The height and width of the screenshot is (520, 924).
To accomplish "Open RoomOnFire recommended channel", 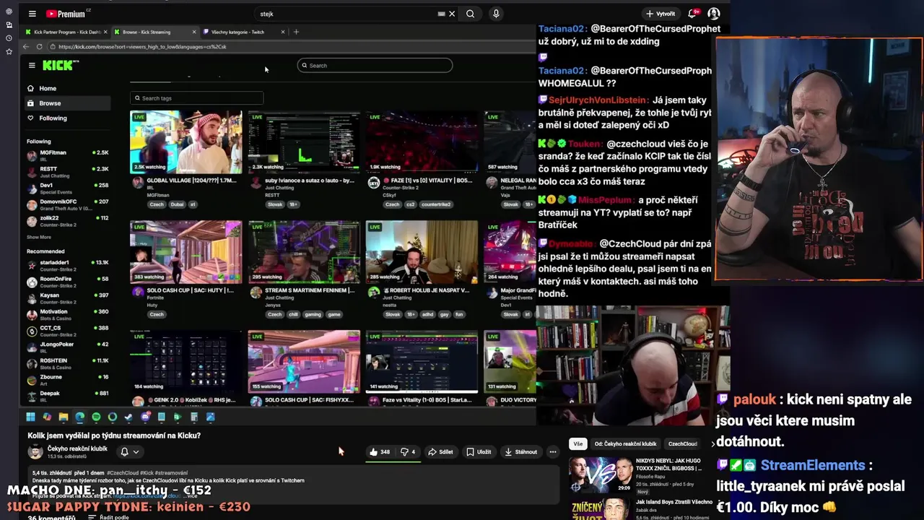I will [67, 282].
